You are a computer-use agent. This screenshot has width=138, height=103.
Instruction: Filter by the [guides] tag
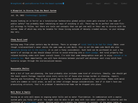(43, 16)
